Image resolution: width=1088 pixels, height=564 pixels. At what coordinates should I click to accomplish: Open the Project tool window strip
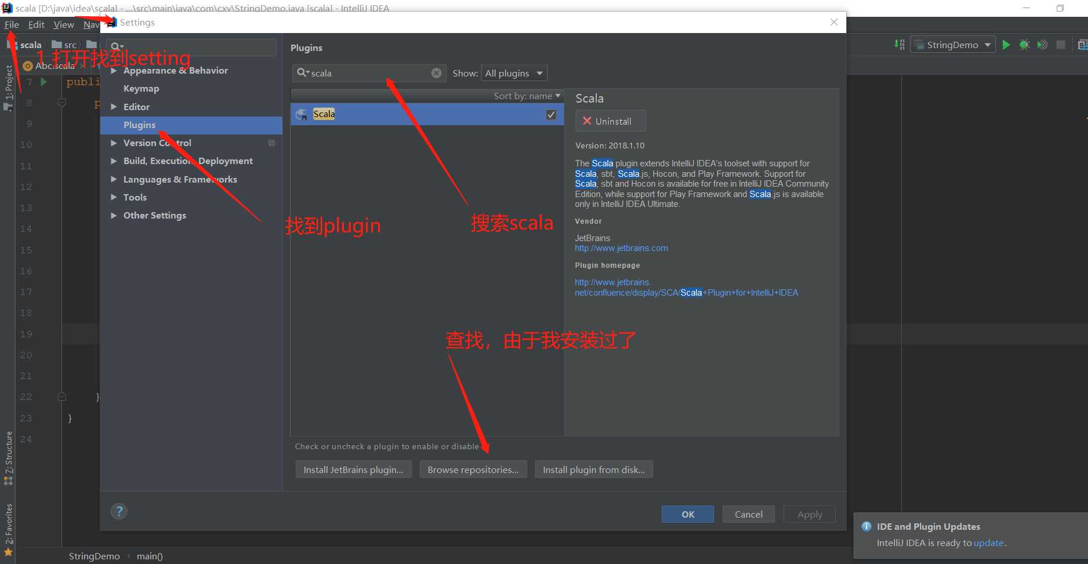8,87
